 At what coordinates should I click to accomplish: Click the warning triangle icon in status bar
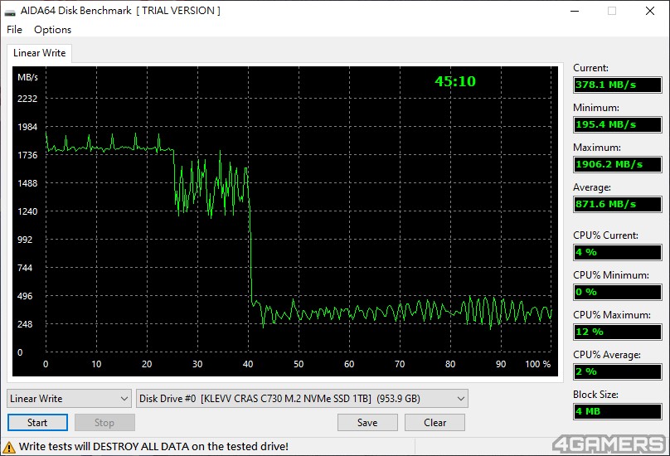(x=8, y=448)
